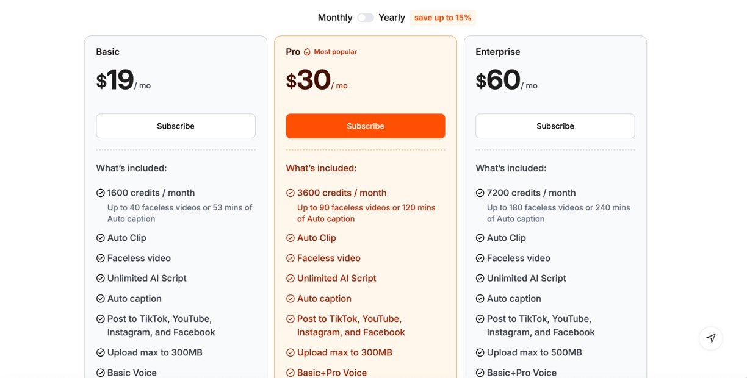
Task: Subscribe to the Pro plan
Action: tap(366, 126)
